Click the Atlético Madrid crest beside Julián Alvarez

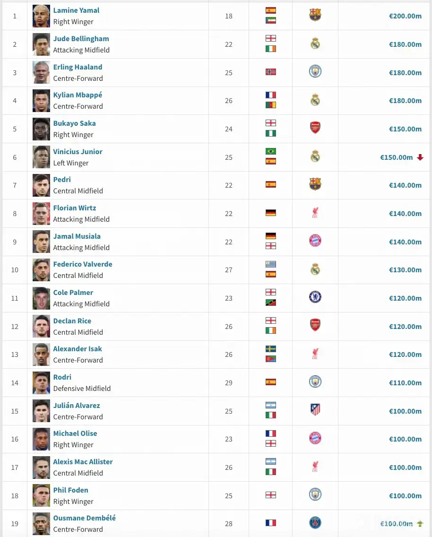[x=315, y=410]
